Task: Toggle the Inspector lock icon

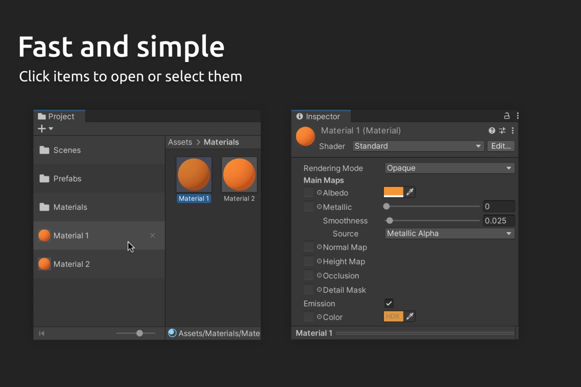Action: tap(507, 116)
